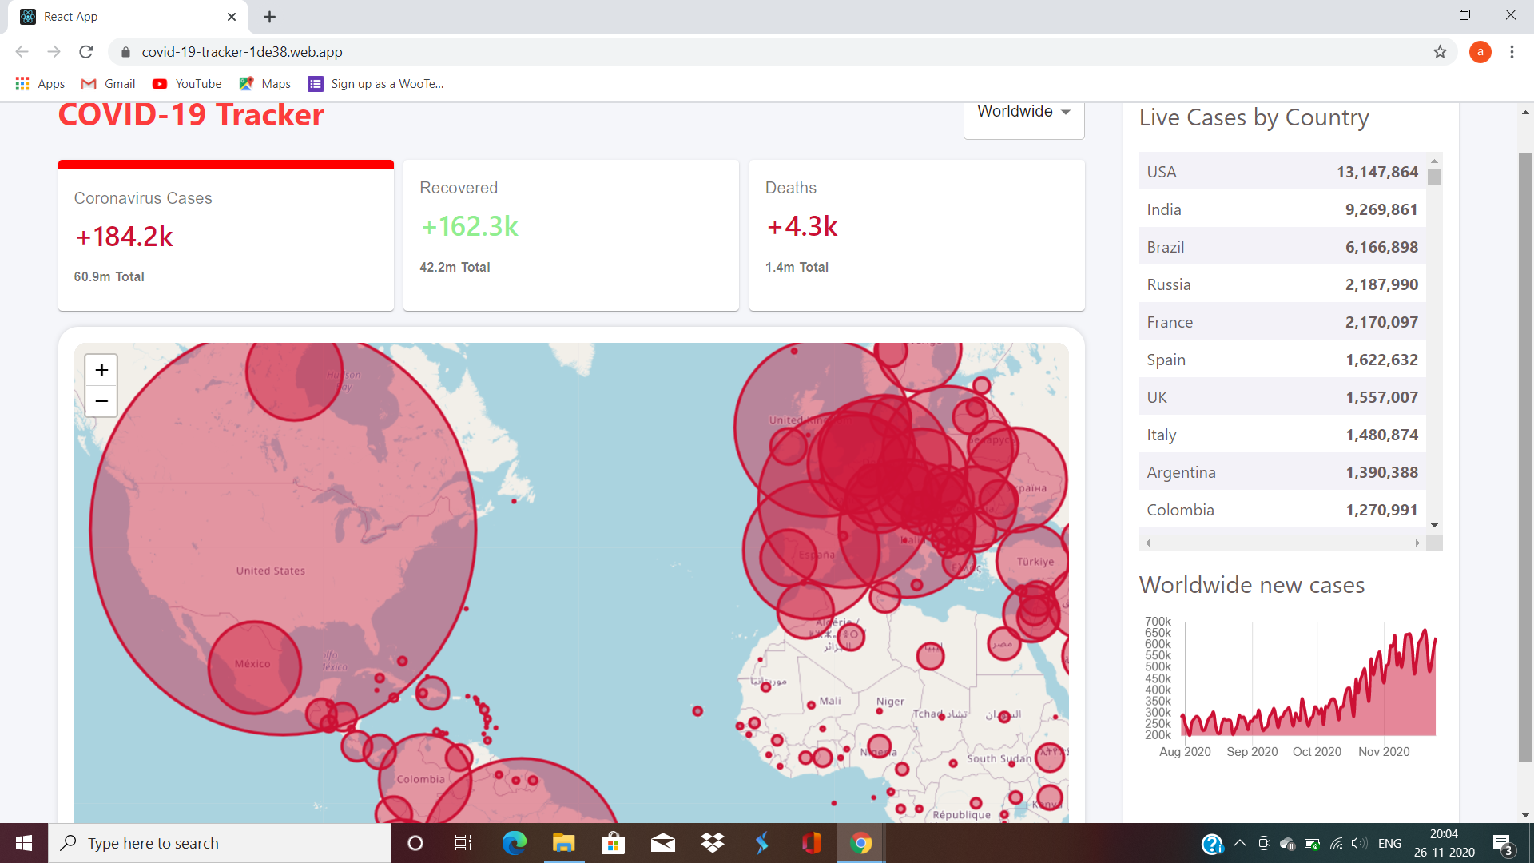Viewport: 1534px width, 863px height.
Task: Open the Apps bookmarks shortcut
Action: pos(40,84)
